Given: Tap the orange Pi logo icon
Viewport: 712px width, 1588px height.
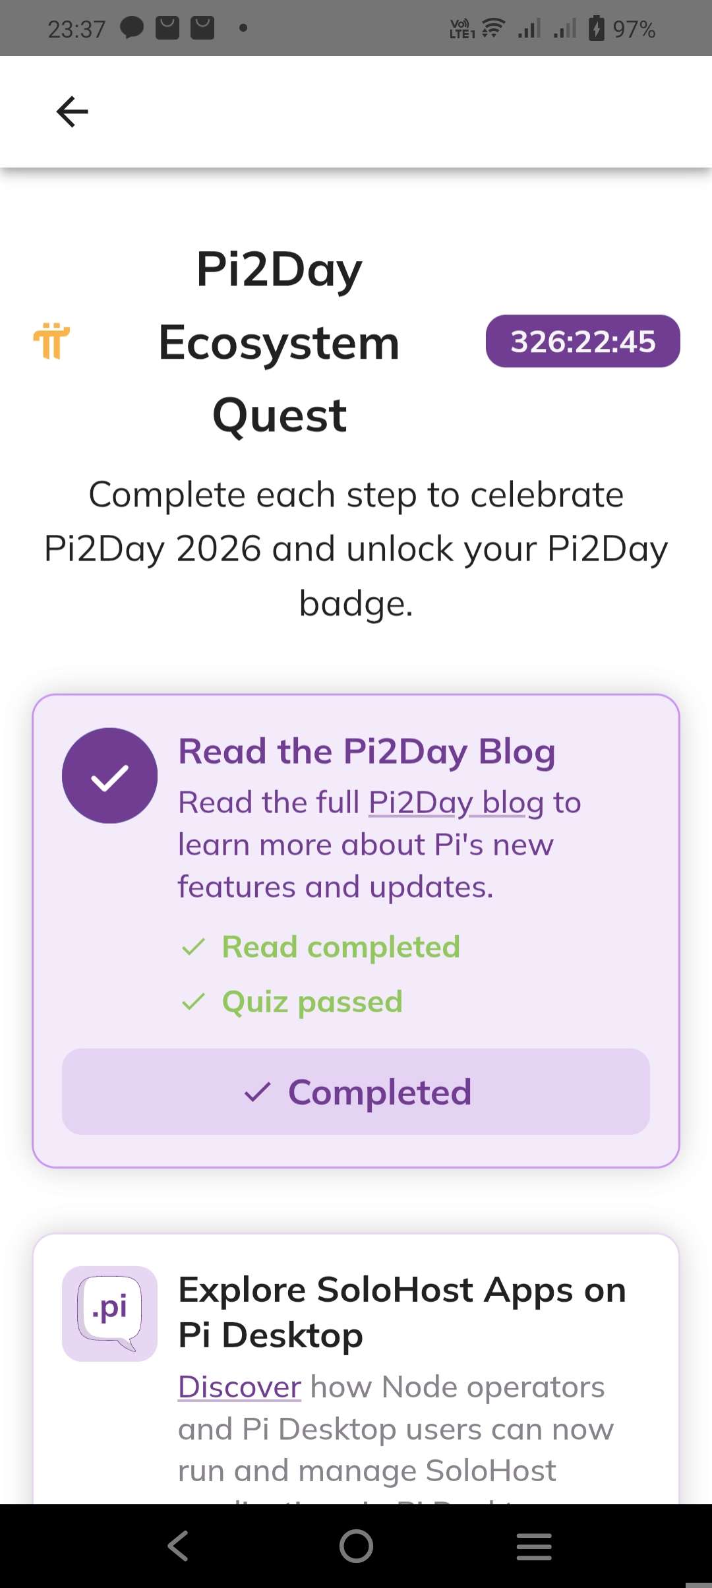Looking at the screenshot, I should (x=51, y=341).
